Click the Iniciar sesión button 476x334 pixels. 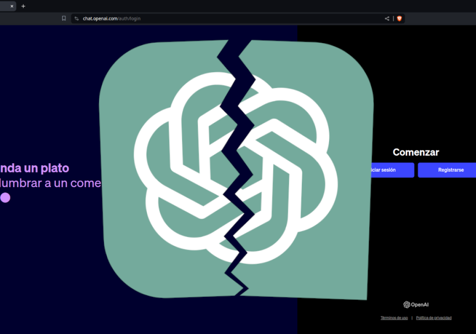(392, 170)
